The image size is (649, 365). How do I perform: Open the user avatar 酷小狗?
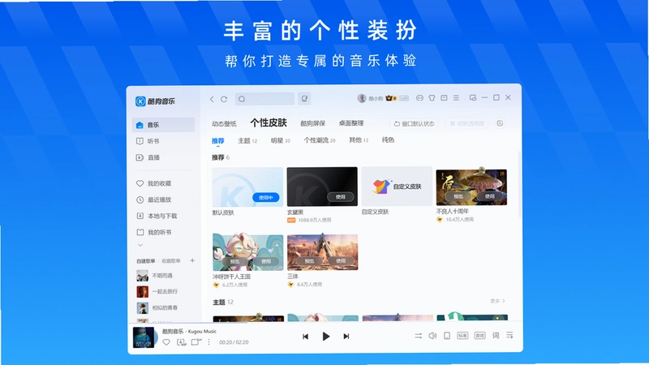(x=362, y=98)
